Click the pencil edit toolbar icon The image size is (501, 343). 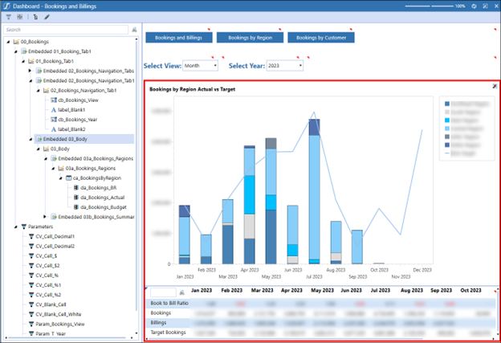coord(47,17)
